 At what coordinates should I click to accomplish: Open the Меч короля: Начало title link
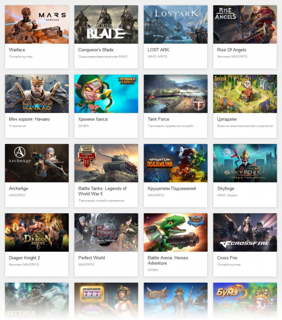[29, 119]
